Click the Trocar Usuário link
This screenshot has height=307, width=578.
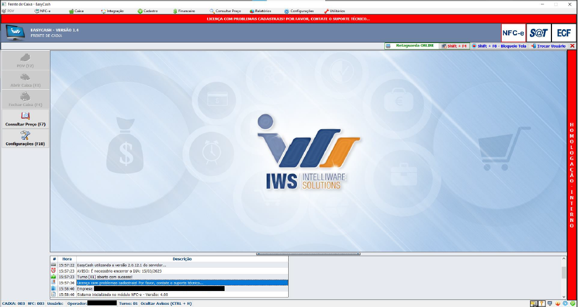tap(548, 46)
